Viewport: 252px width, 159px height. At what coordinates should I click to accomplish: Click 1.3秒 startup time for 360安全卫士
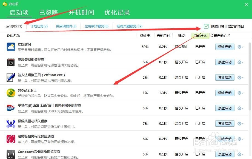(163, 93)
